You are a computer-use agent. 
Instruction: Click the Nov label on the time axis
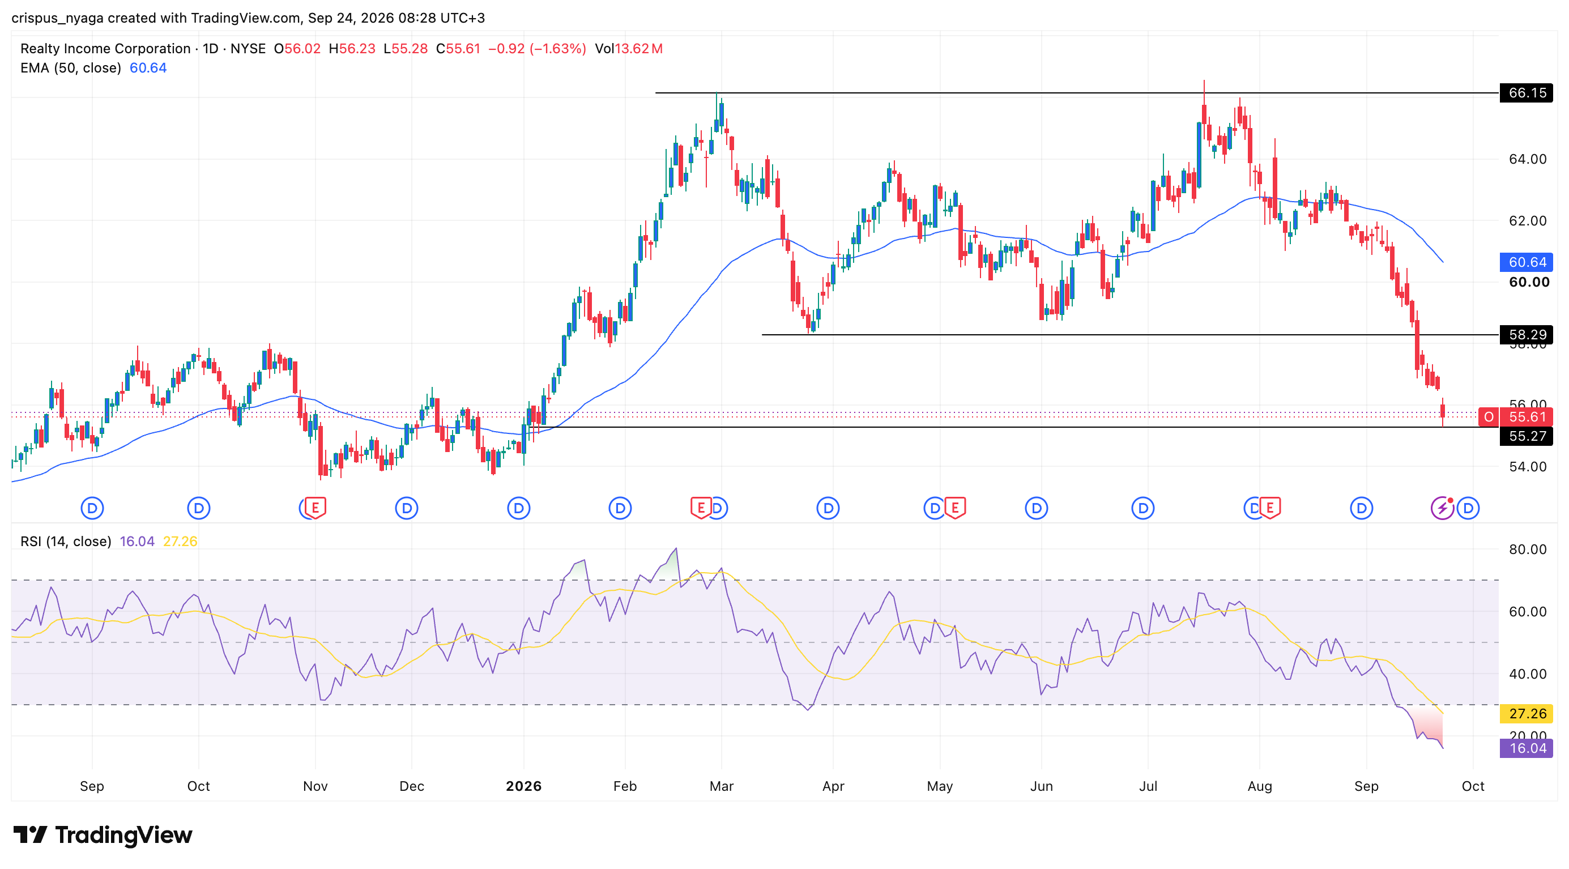[315, 787]
